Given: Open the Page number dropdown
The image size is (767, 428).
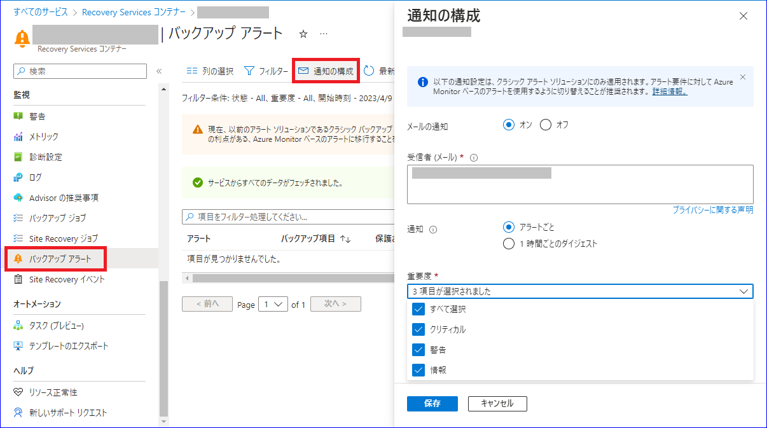Looking at the screenshot, I should click(272, 304).
